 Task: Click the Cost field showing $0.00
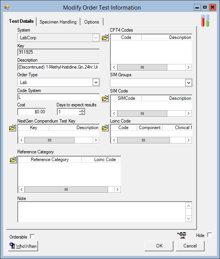tap(32, 112)
